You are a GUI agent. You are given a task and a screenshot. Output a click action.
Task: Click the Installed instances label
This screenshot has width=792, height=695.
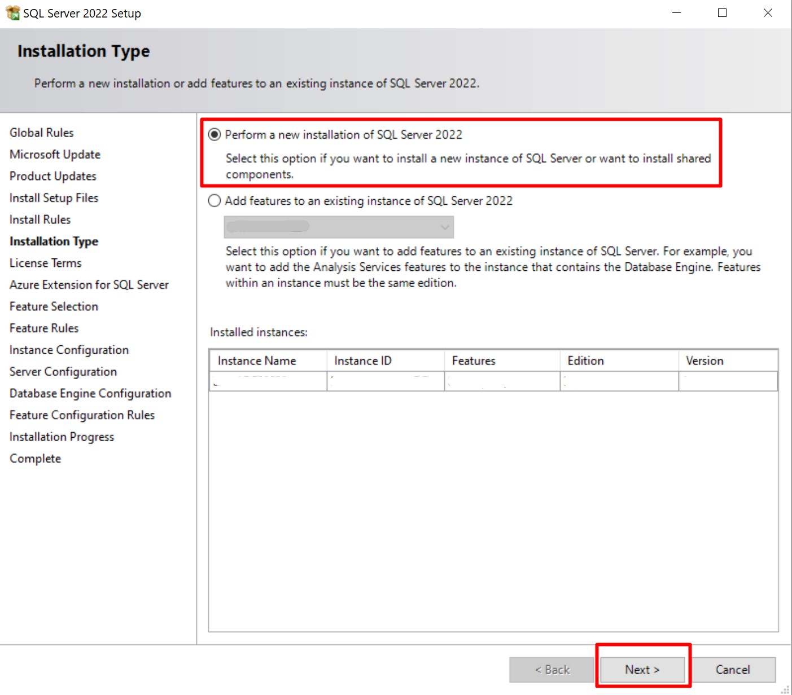coord(259,332)
